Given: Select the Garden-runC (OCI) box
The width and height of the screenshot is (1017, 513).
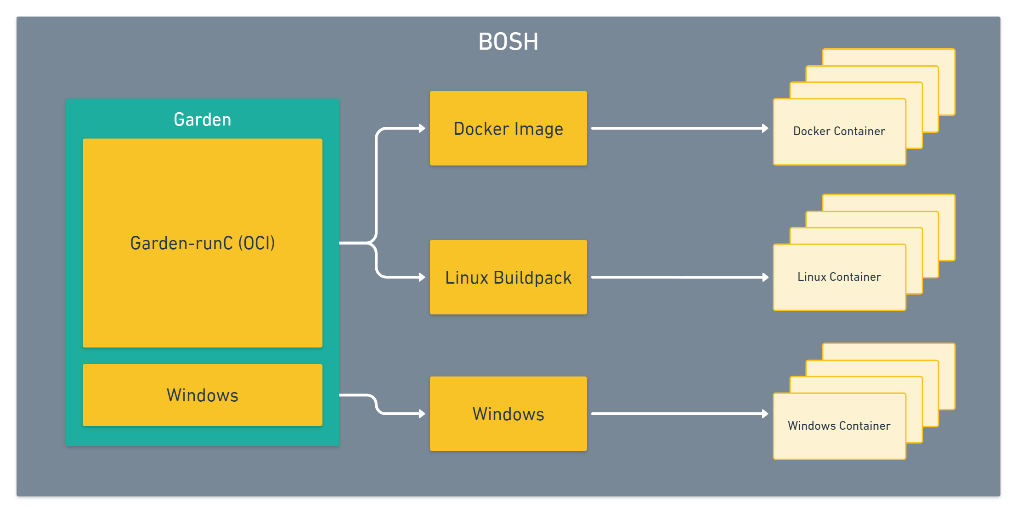Looking at the screenshot, I should tap(202, 243).
